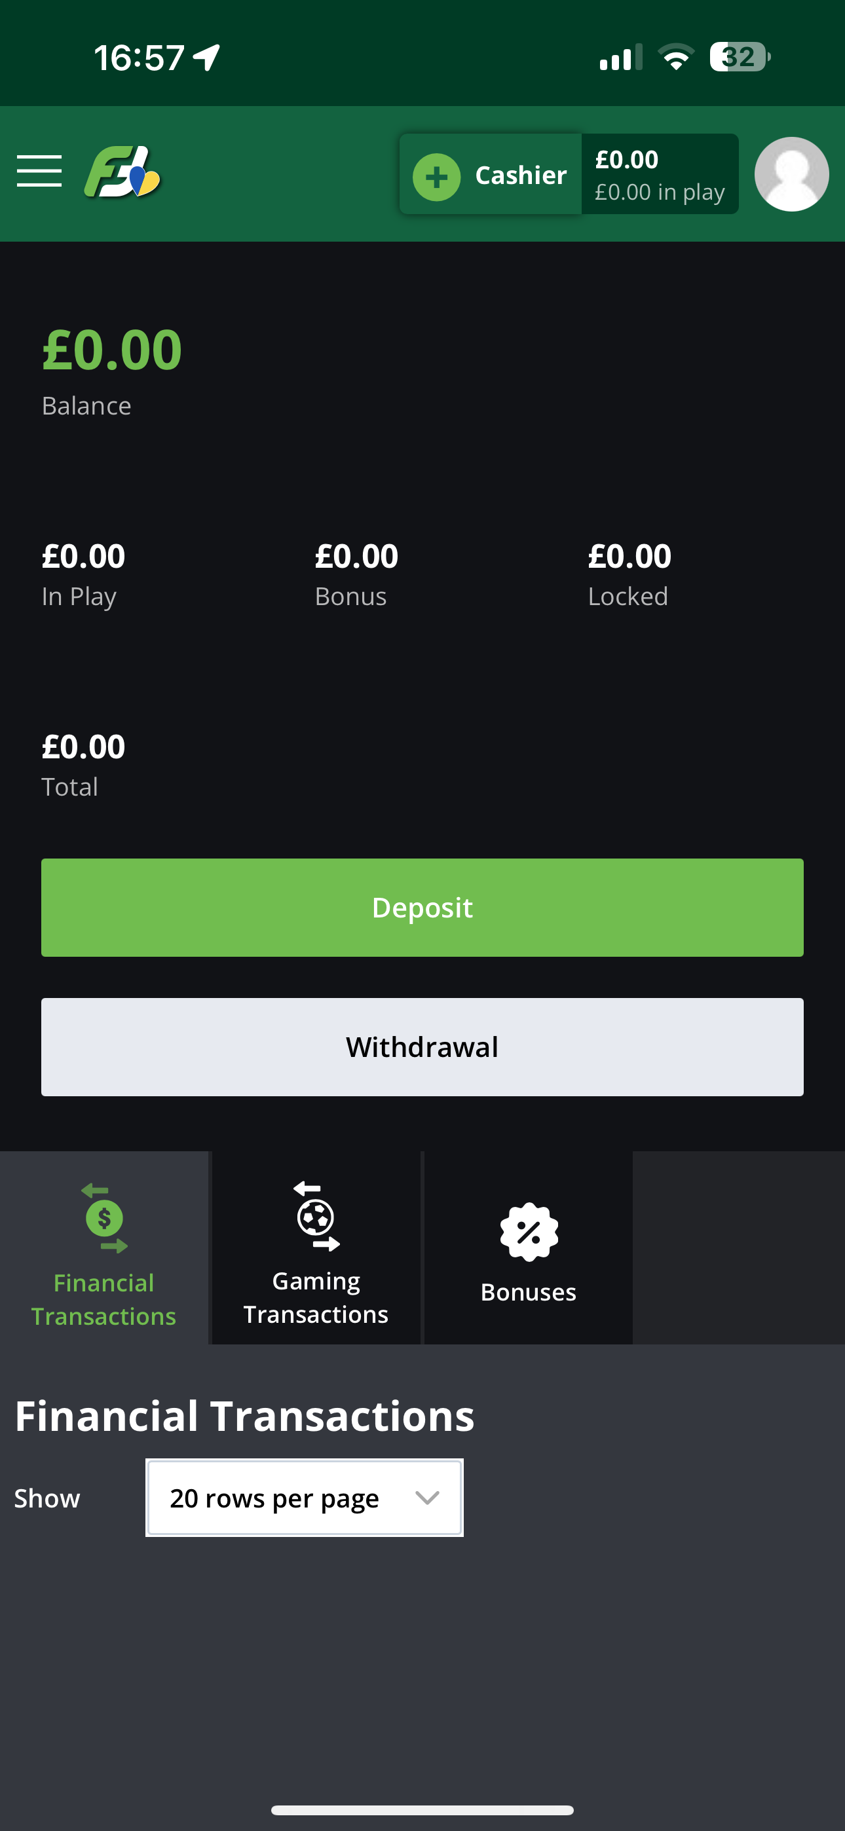The height and width of the screenshot is (1831, 845).
Task: Switch to Gaming Transactions tab
Action: (316, 1297)
